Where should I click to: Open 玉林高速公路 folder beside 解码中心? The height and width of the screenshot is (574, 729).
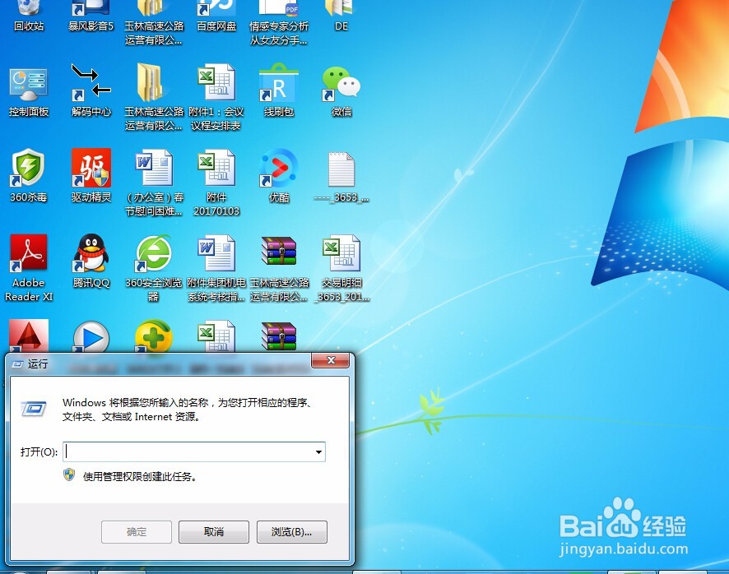tap(154, 97)
